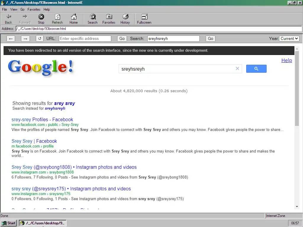Viewport: 303px width, 227px height.
Task: Click the taskbar clock 06:57
Action: point(295,223)
